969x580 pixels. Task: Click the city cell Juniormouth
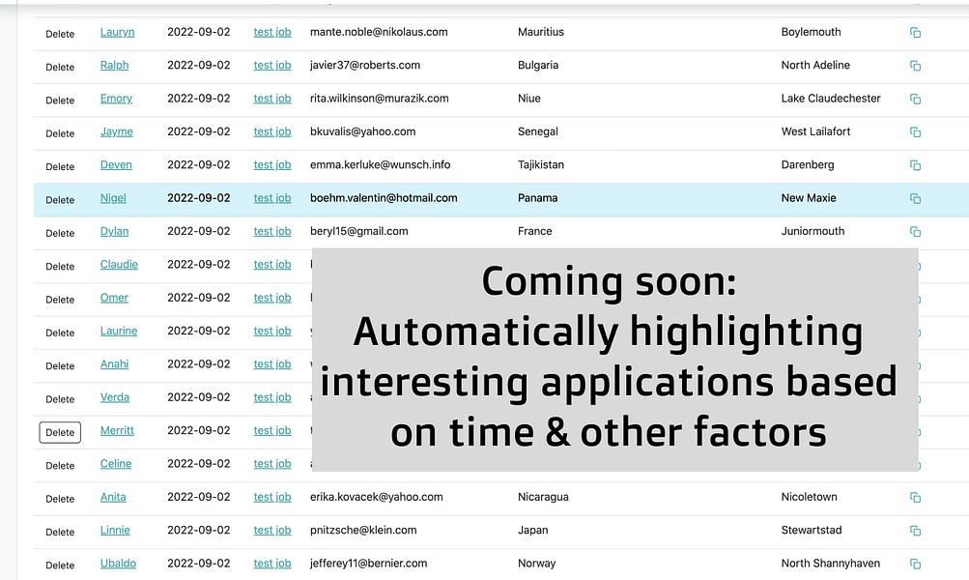[x=812, y=231]
